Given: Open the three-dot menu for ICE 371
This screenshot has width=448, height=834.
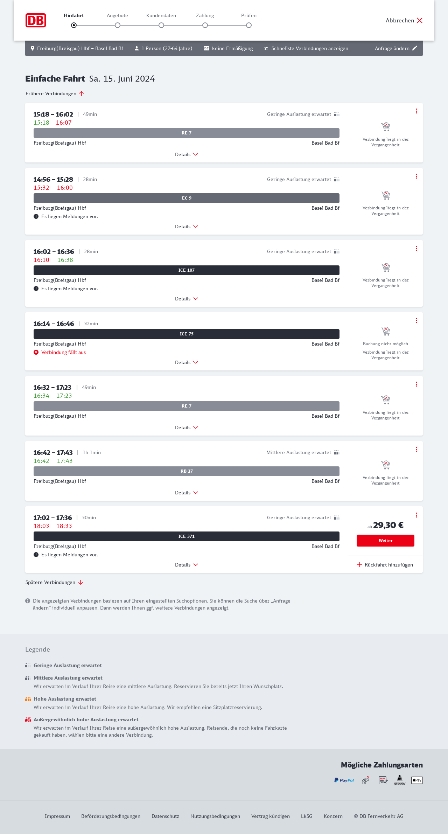Looking at the screenshot, I should pos(416,515).
